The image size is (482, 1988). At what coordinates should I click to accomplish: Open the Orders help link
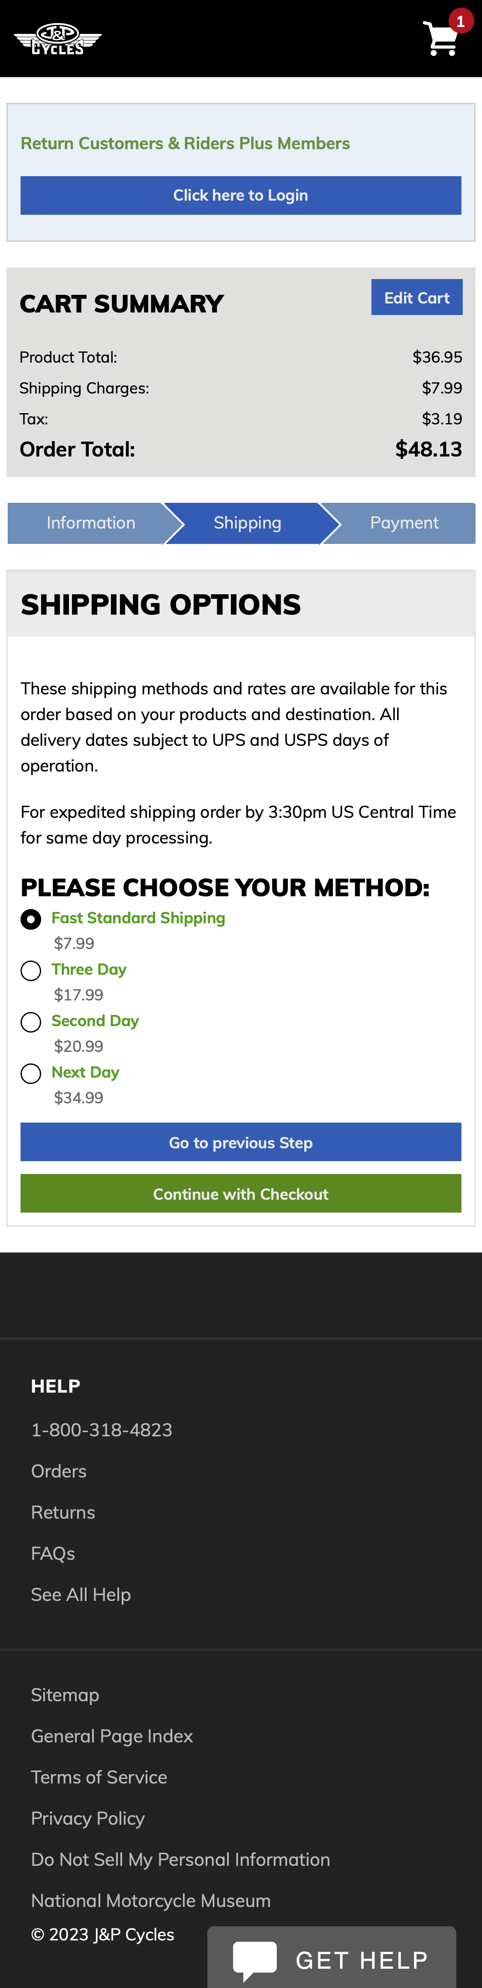[59, 1471]
